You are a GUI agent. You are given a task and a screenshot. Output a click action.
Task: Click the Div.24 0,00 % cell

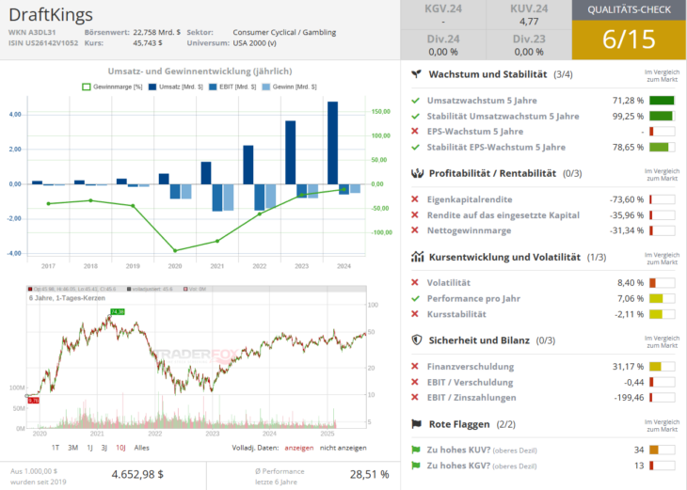[443, 45]
